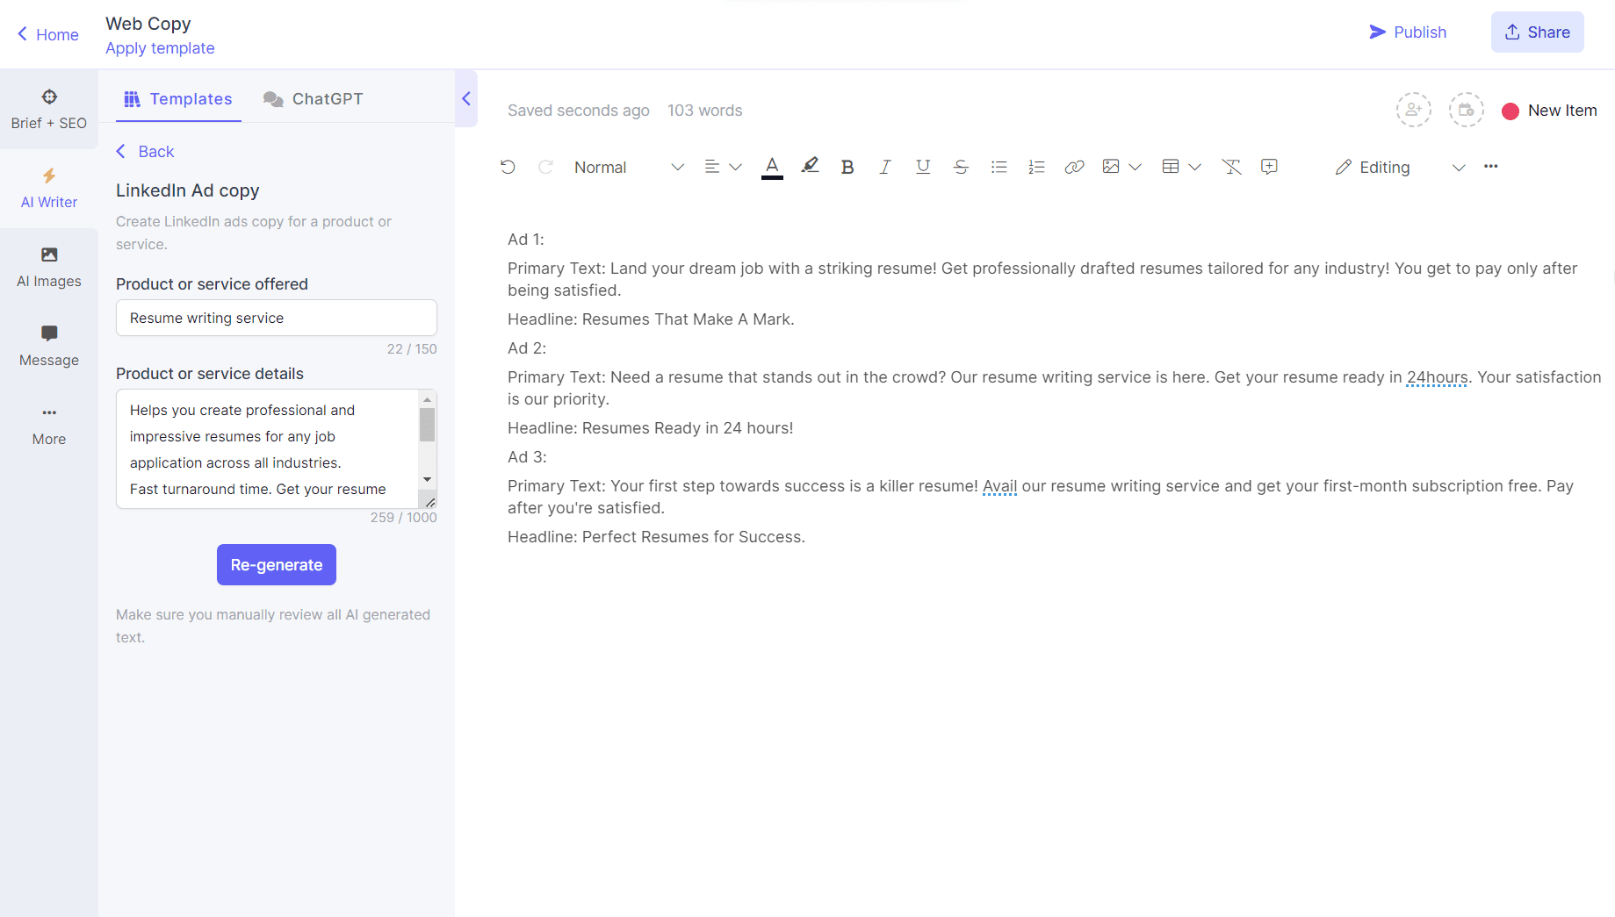This screenshot has height=917, width=1615.
Task: Insert a hyperlink
Action: point(1074,167)
